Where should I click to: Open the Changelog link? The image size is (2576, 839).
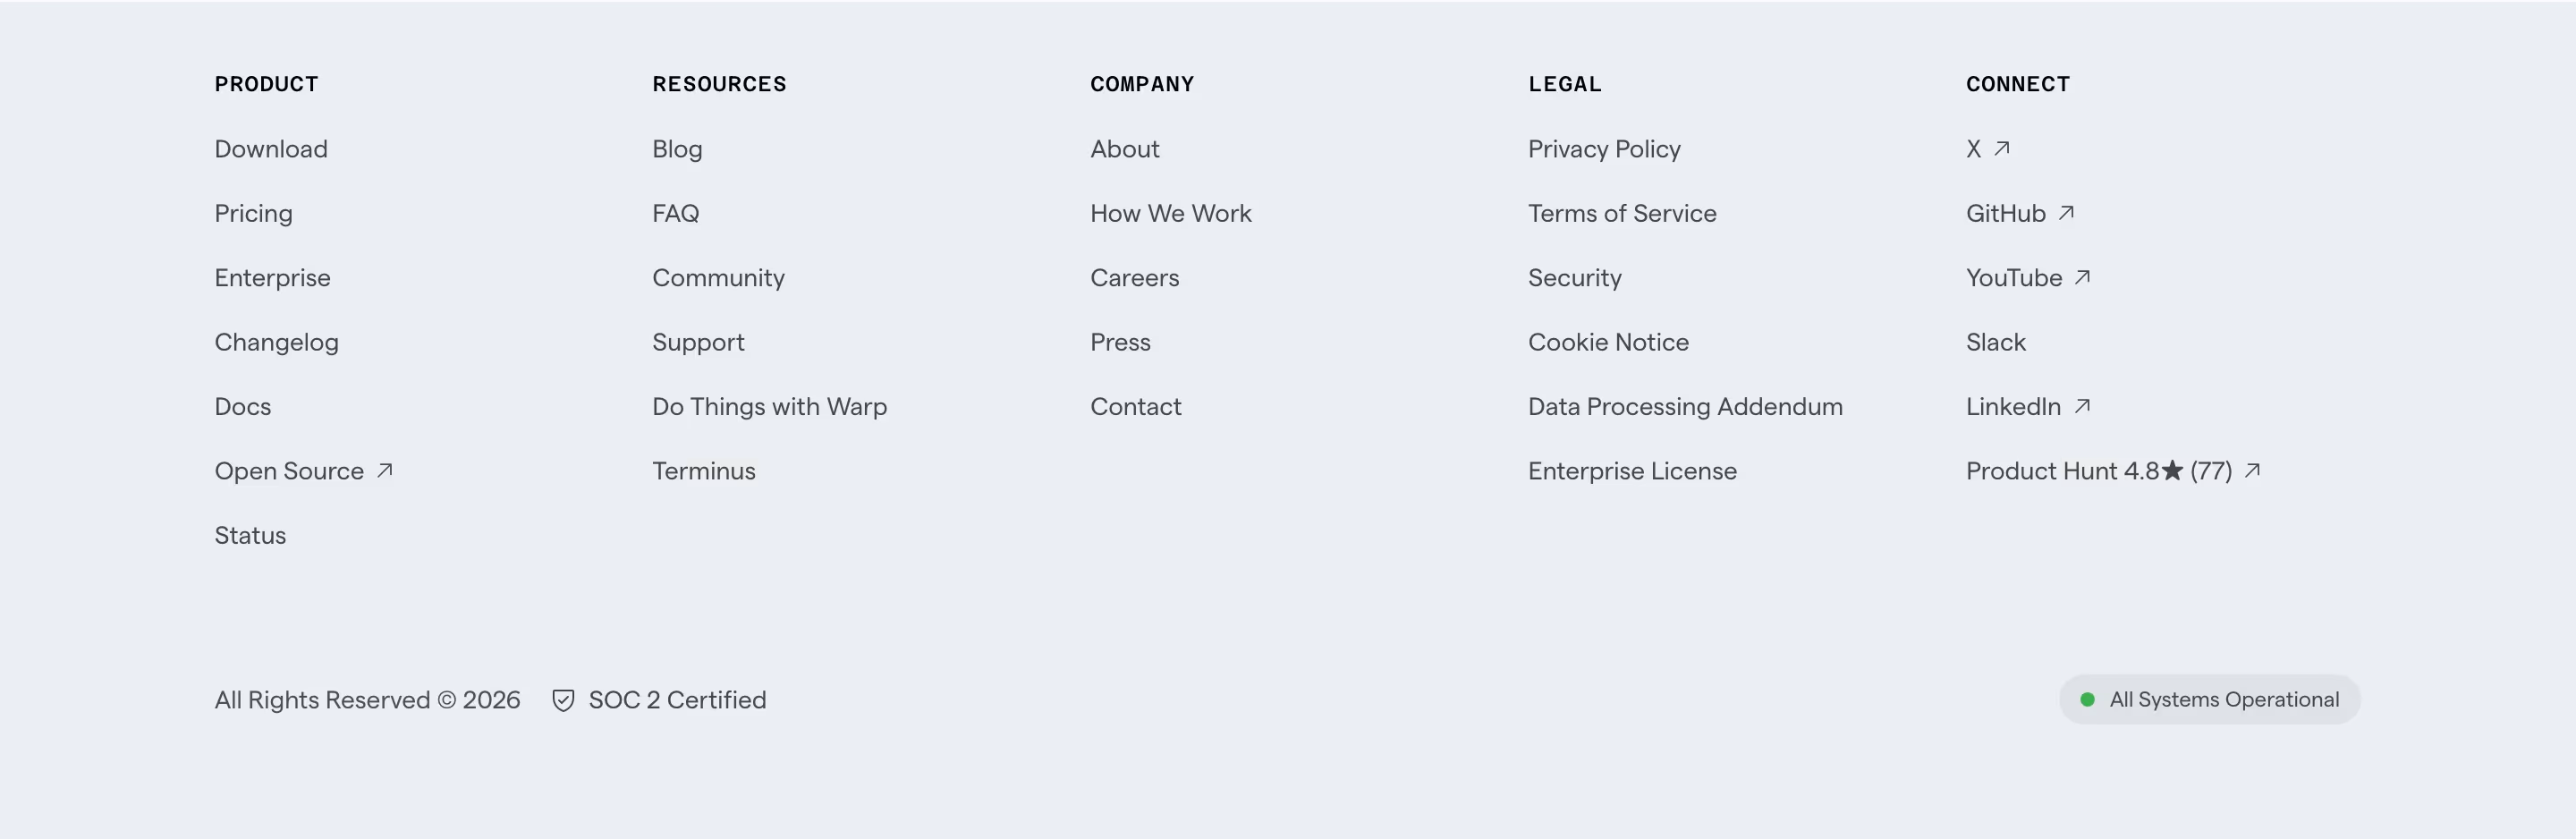[x=277, y=343]
